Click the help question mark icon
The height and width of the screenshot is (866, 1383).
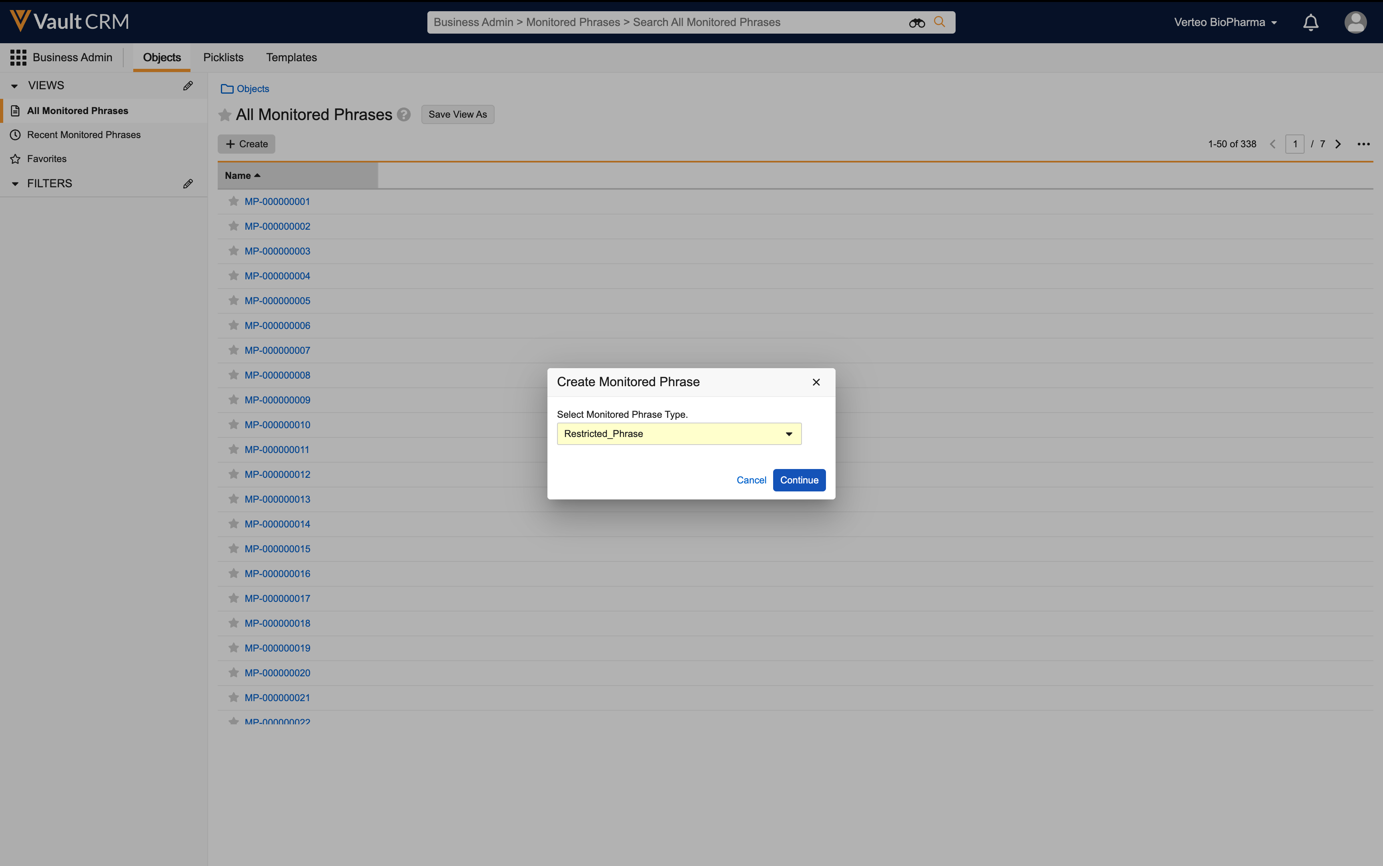coord(404,114)
